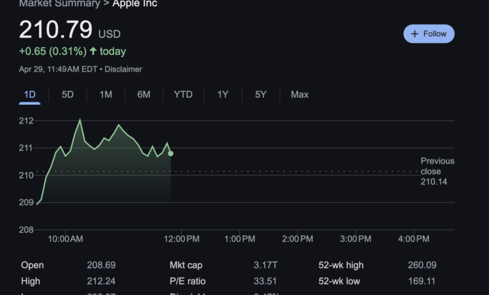The image size is (489, 295).
Task: Click the 10:00 AM axis label
Action: coord(65,239)
